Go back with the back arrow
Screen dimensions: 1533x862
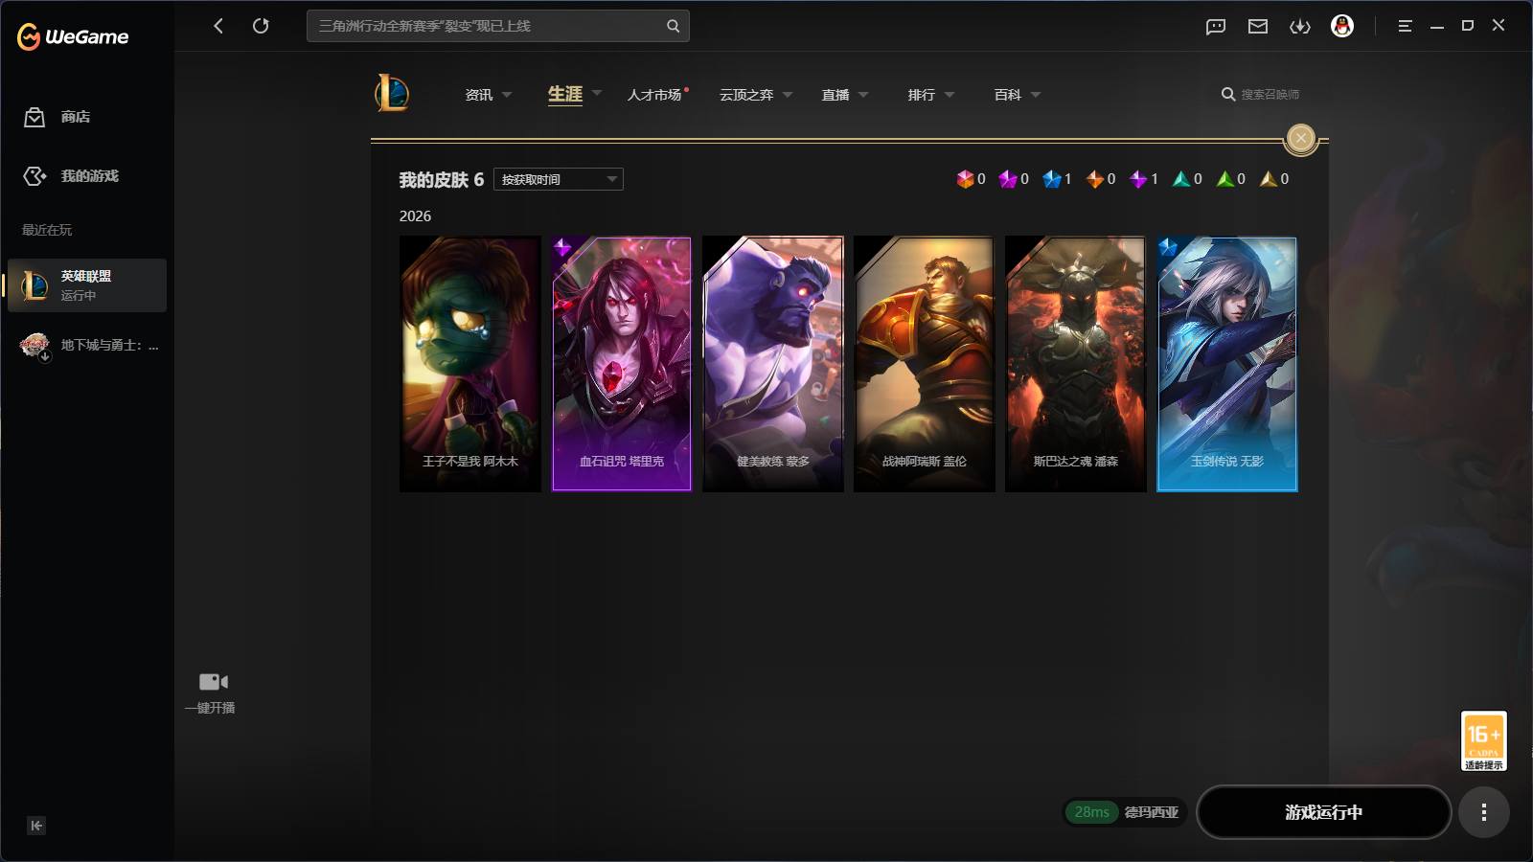point(218,26)
